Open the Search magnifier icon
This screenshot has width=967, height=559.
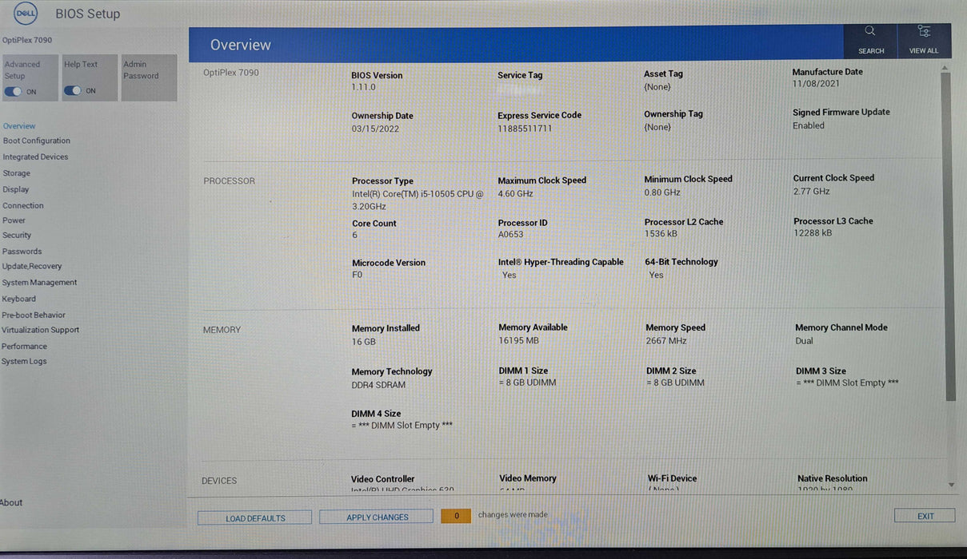click(x=870, y=31)
